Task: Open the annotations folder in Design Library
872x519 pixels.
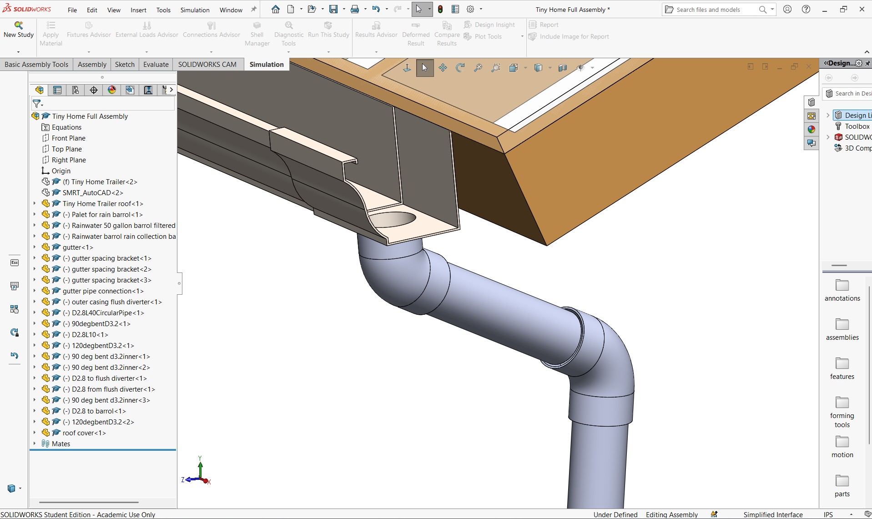Action: (x=842, y=291)
